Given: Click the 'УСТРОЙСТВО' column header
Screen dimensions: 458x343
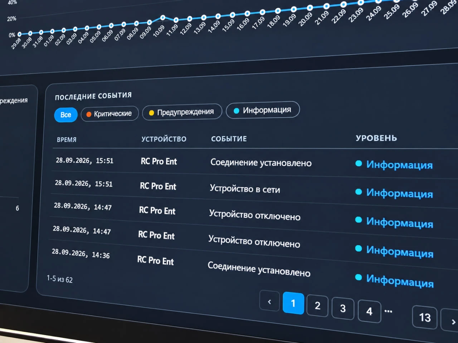Looking at the screenshot, I should 164,139.
